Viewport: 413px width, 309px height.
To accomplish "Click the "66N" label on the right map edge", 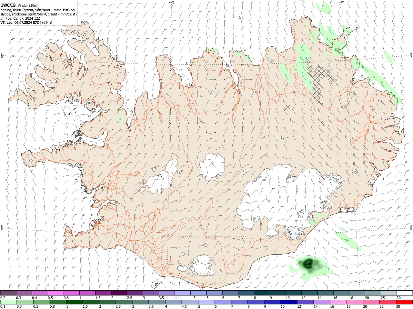I will click(x=411, y=56).
